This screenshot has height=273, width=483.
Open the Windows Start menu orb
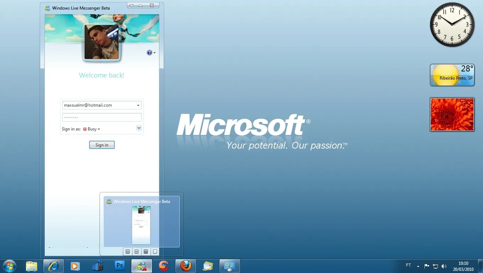9,266
